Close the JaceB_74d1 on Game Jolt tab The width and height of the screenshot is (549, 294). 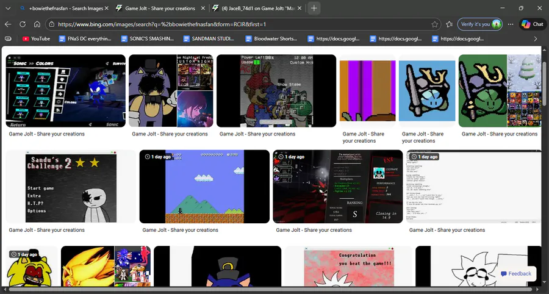point(300,8)
